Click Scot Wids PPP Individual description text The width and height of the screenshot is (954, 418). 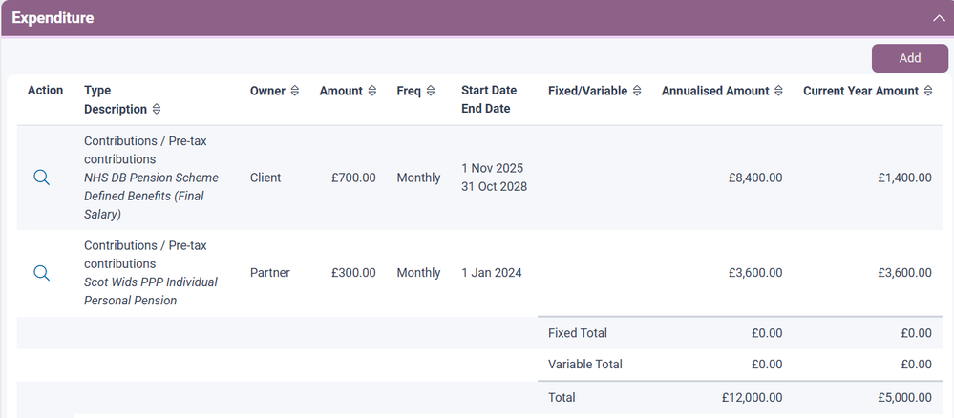tap(151, 282)
